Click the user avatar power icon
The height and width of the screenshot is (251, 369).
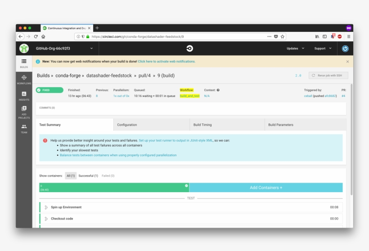345,48
